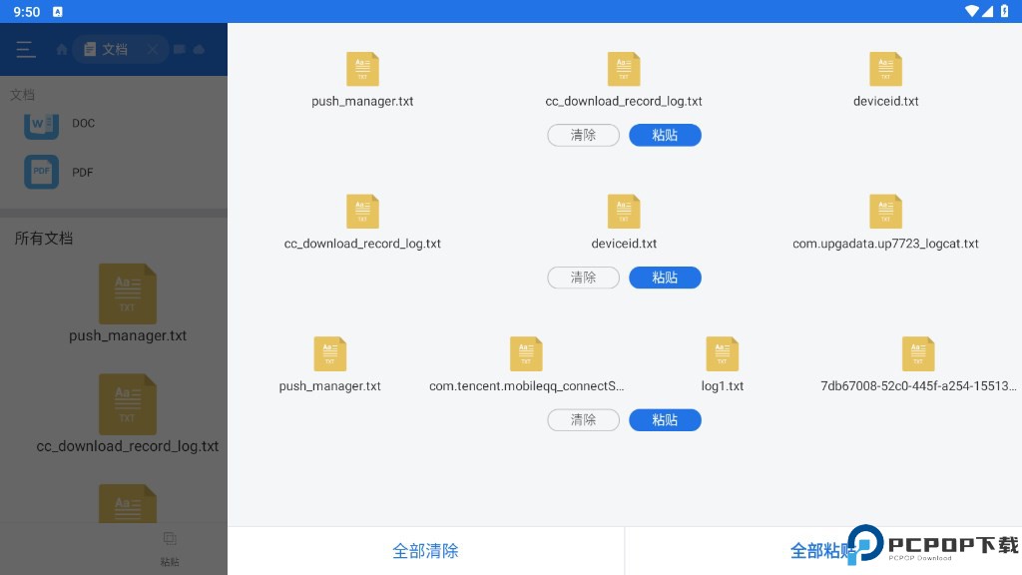Select cc_download_record_log.txt in left sidebar
This screenshot has width=1022, height=575.
point(128,414)
